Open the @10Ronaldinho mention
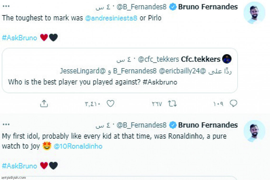This screenshot has height=180, width=270. pyautogui.click(x=78, y=146)
